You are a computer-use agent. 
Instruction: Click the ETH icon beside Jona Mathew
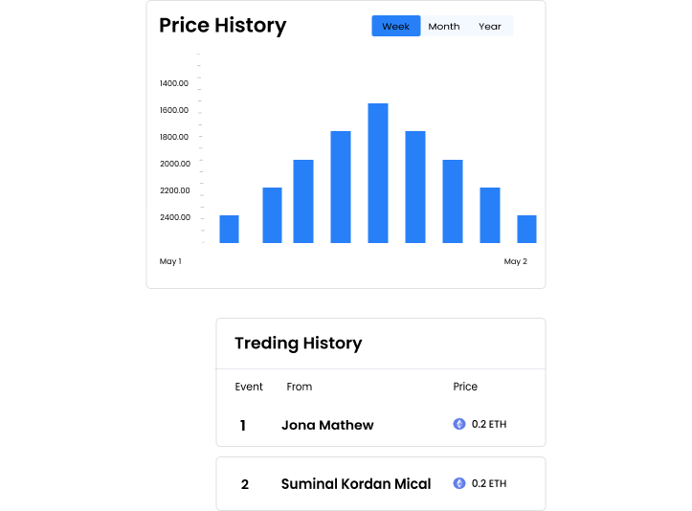[x=459, y=424]
